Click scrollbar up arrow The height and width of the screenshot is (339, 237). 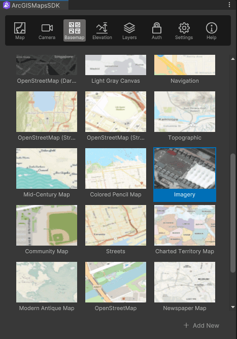233,59
